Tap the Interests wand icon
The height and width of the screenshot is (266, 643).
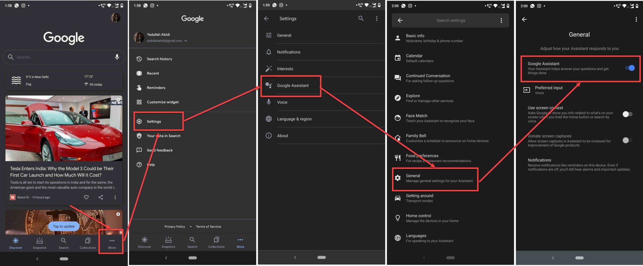click(268, 69)
